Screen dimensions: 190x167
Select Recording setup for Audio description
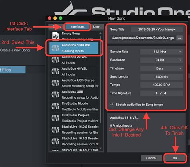[80, 97]
